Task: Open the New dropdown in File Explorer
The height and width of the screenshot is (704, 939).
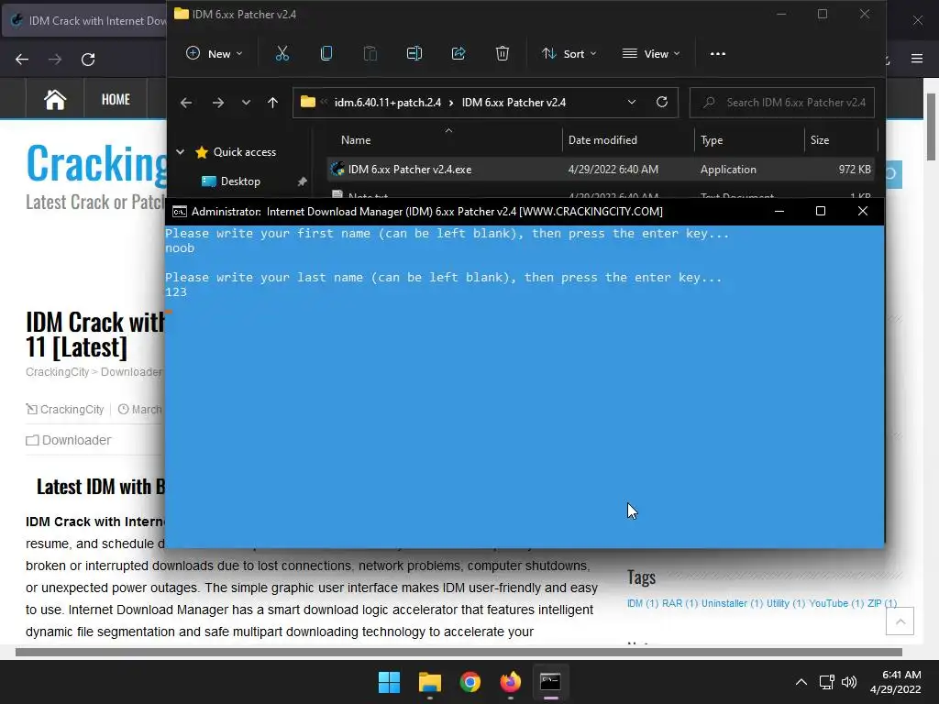Action: click(x=215, y=54)
